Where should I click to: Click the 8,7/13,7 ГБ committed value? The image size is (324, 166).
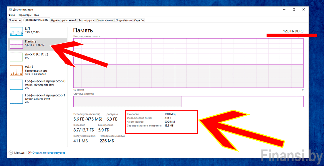[x=84, y=130]
